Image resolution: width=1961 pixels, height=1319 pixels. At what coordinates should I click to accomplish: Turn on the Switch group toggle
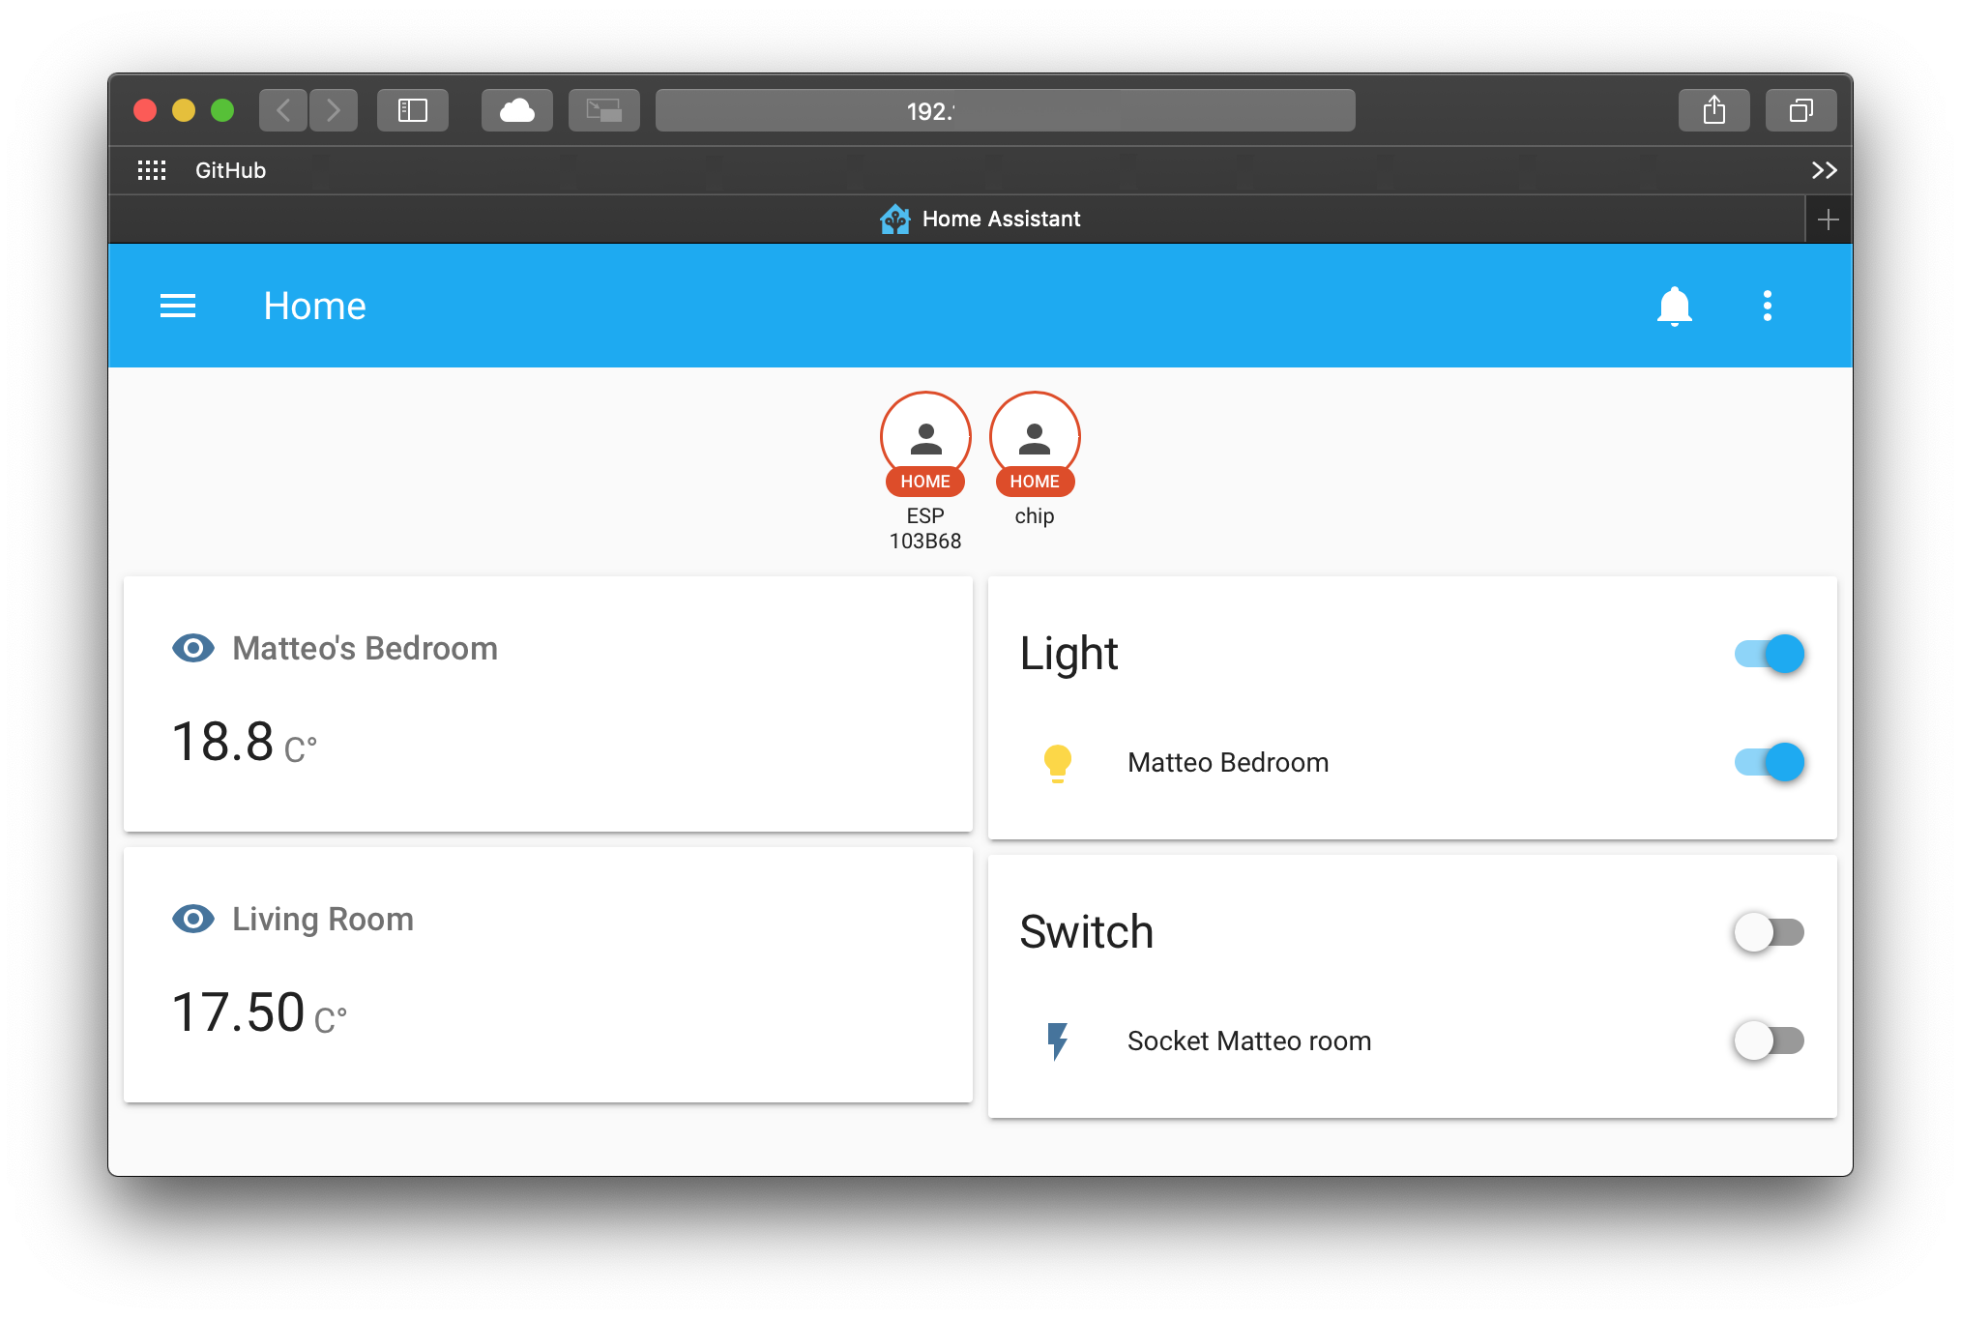[1770, 933]
